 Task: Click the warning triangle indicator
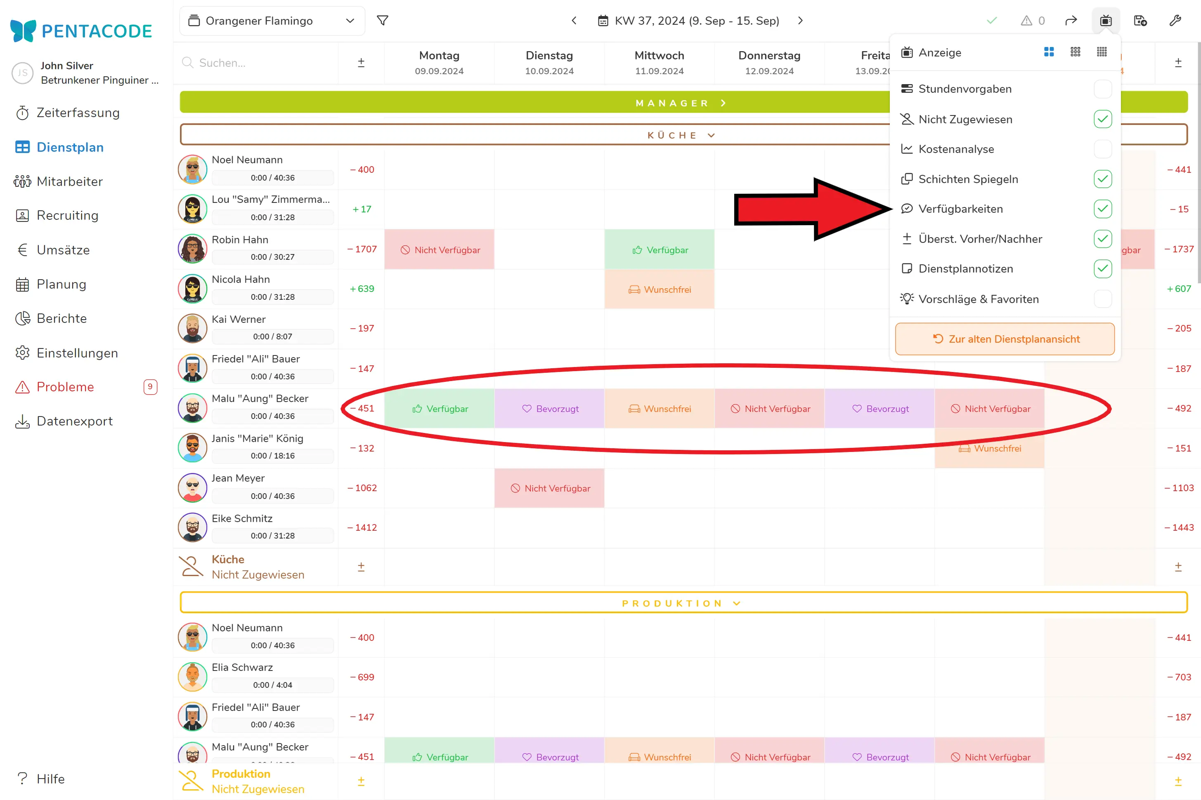[x=1026, y=20]
